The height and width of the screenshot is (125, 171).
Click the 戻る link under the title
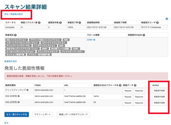pos(6,14)
